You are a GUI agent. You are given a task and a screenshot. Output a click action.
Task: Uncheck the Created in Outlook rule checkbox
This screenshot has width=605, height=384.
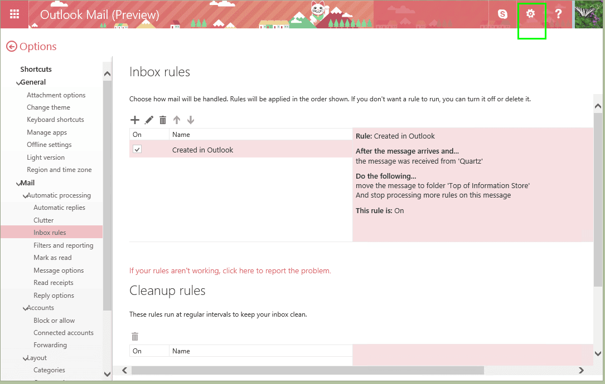pos(137,149)
